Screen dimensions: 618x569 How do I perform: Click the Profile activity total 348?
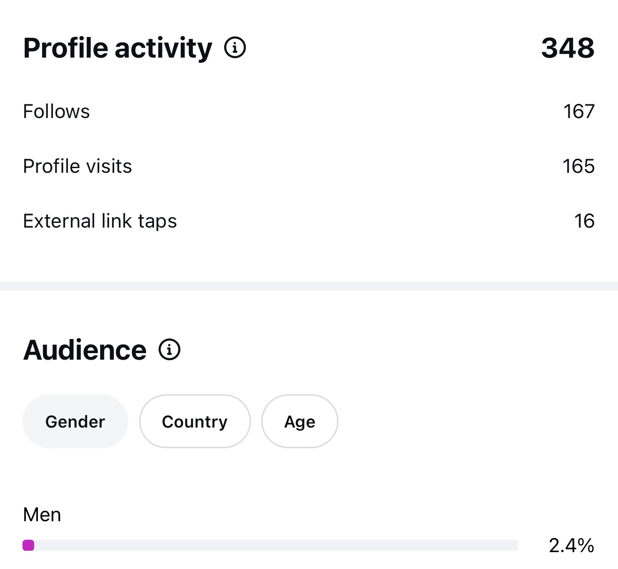tap(567, 48)
